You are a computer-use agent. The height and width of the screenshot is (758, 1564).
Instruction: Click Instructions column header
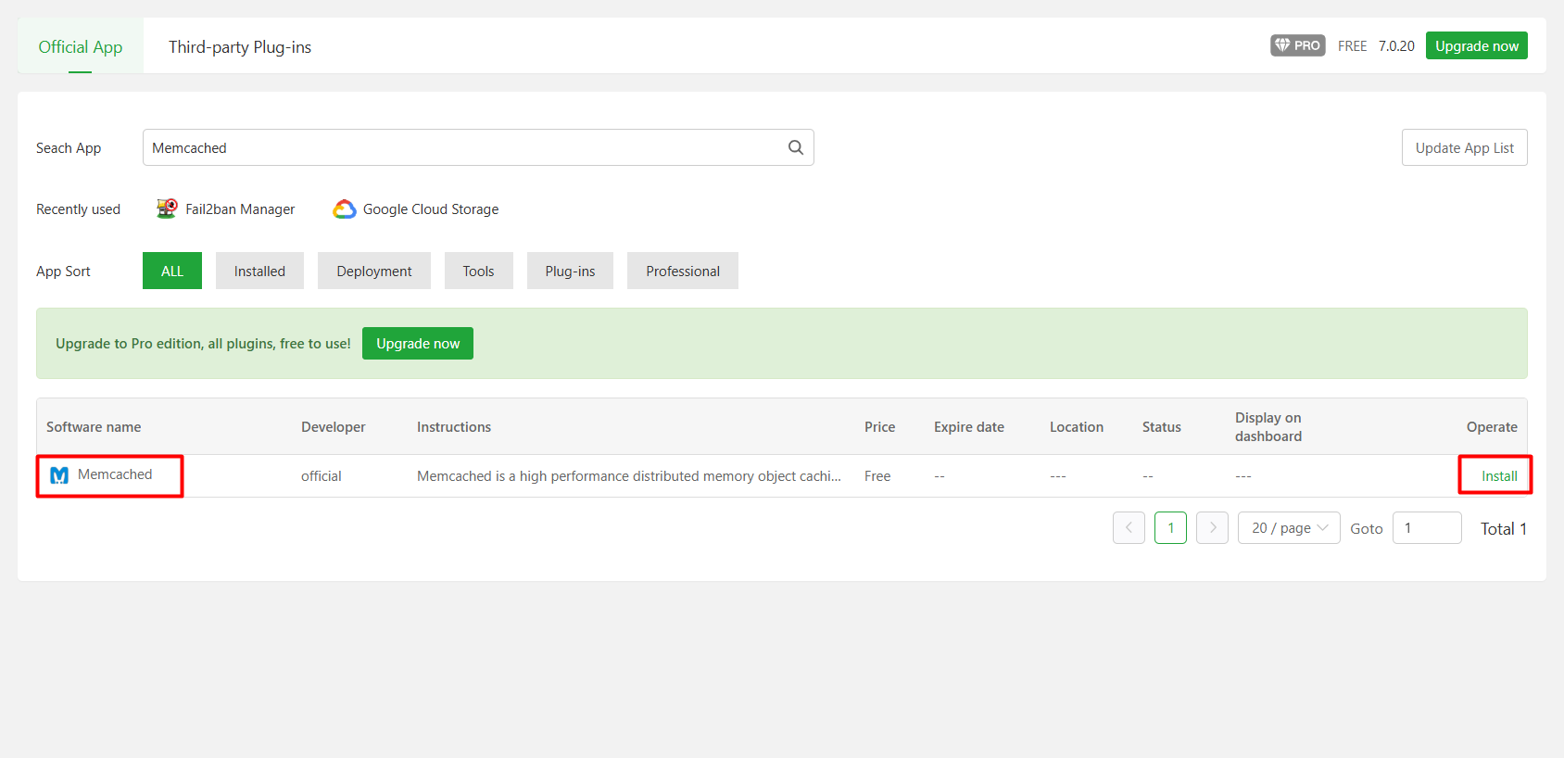point(454,427)
